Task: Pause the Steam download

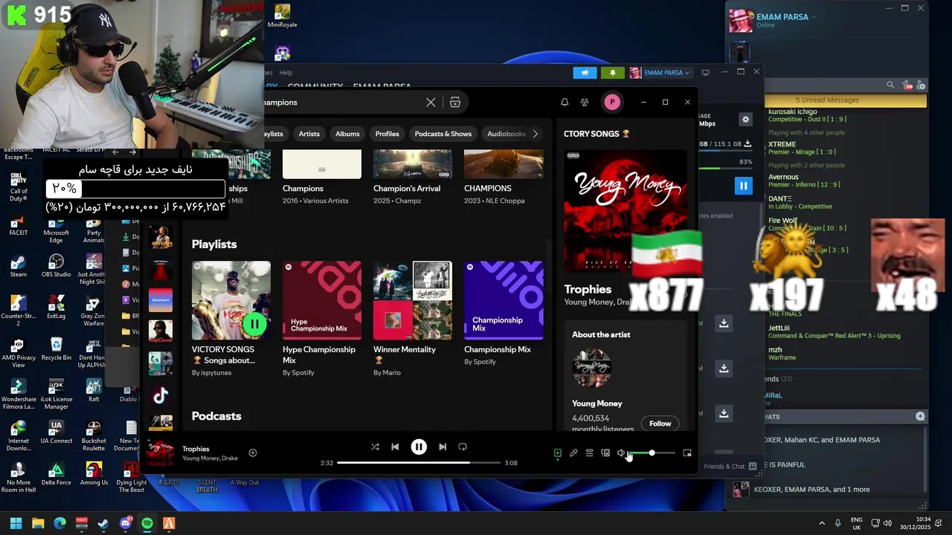Action: click(743, 186)
